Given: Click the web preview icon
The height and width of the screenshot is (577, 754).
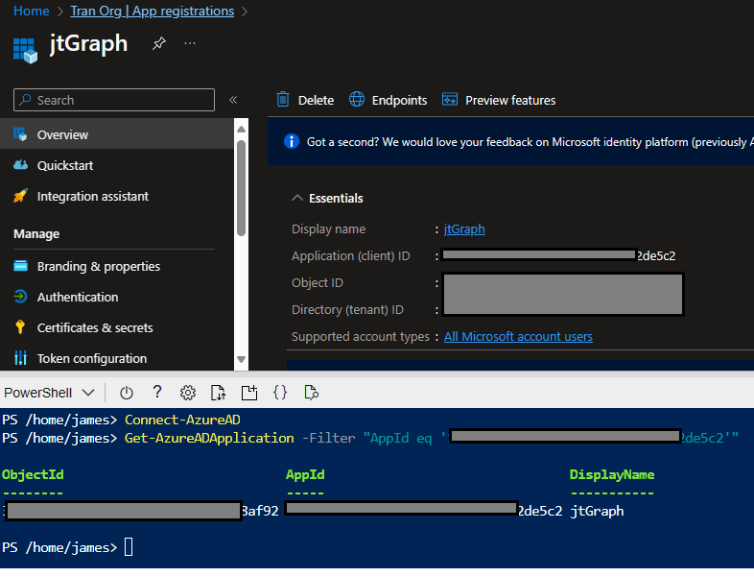Looking at the screenshot, I should (x=311, y=393).
